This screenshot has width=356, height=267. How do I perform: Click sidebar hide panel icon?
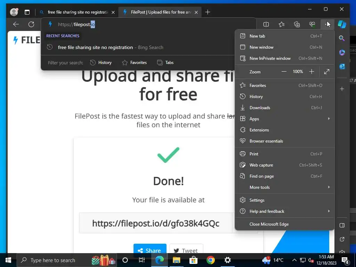[x=342, y=225]
